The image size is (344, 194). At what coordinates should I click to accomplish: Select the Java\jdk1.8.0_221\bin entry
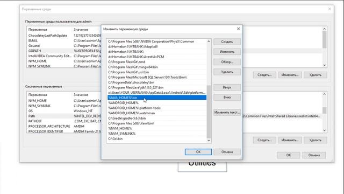157,87
